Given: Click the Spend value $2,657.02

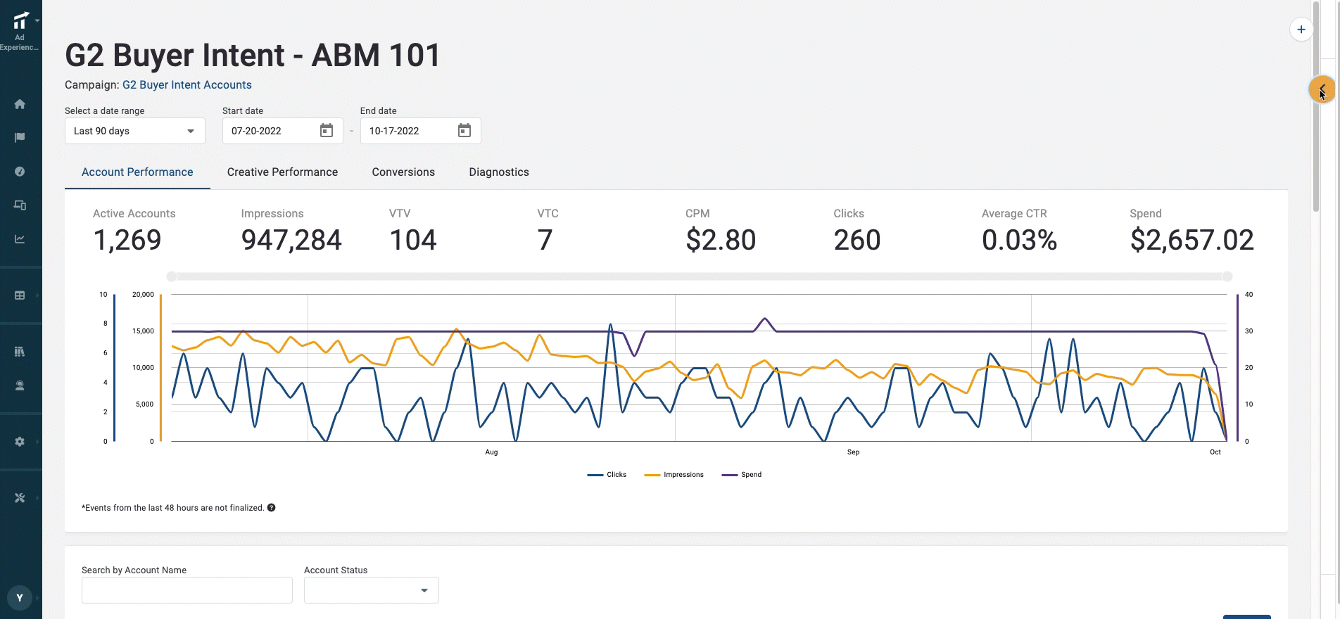Looking at the screenshot, I should coord(1192,241).
